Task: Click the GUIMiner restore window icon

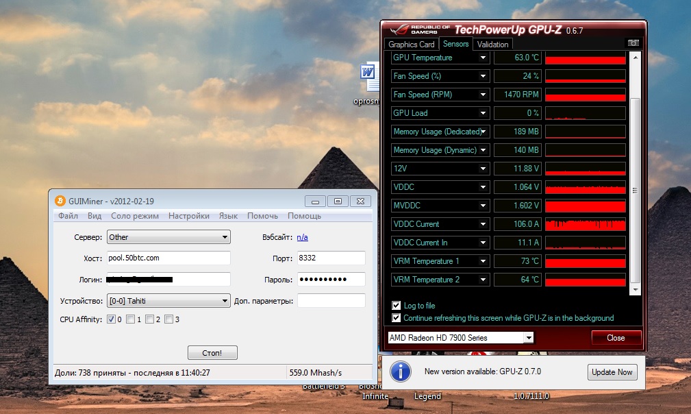Action: 337,201
